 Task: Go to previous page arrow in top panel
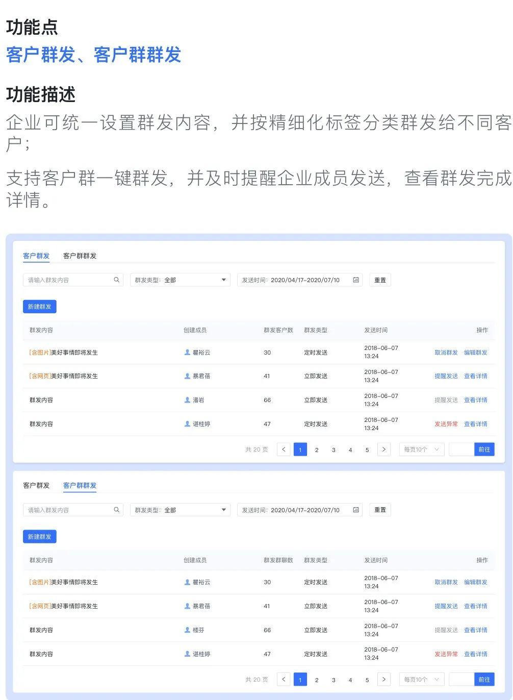point(284,449)
